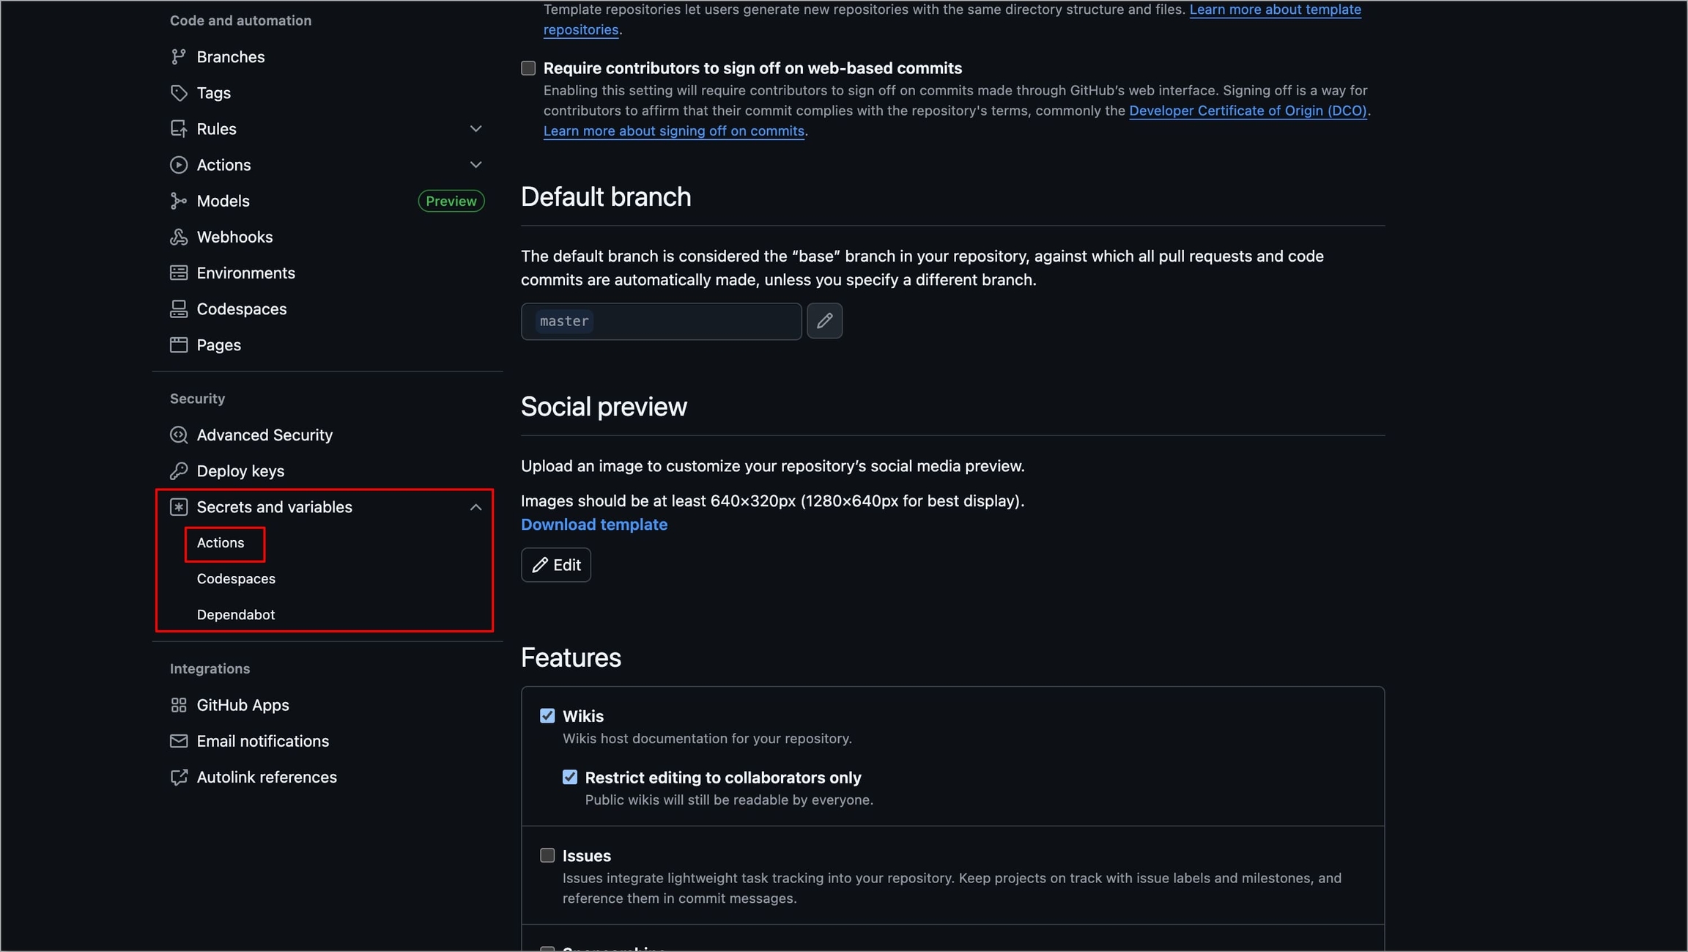Viewport: 1688px width, 952px height.
Task: Collapse Secrets and variables section
Action: [x=475, y=507]
